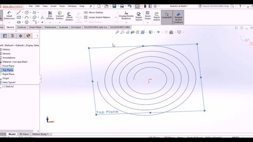Open the Window menu
This screenshot has width=253, height=142.
coord(72,6)
